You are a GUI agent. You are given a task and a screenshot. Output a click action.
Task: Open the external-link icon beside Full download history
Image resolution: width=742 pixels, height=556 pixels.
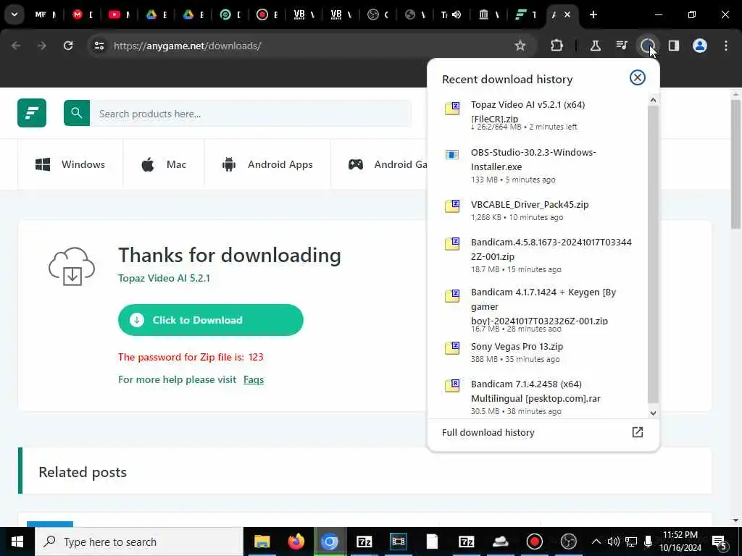(x=638, y=432)
